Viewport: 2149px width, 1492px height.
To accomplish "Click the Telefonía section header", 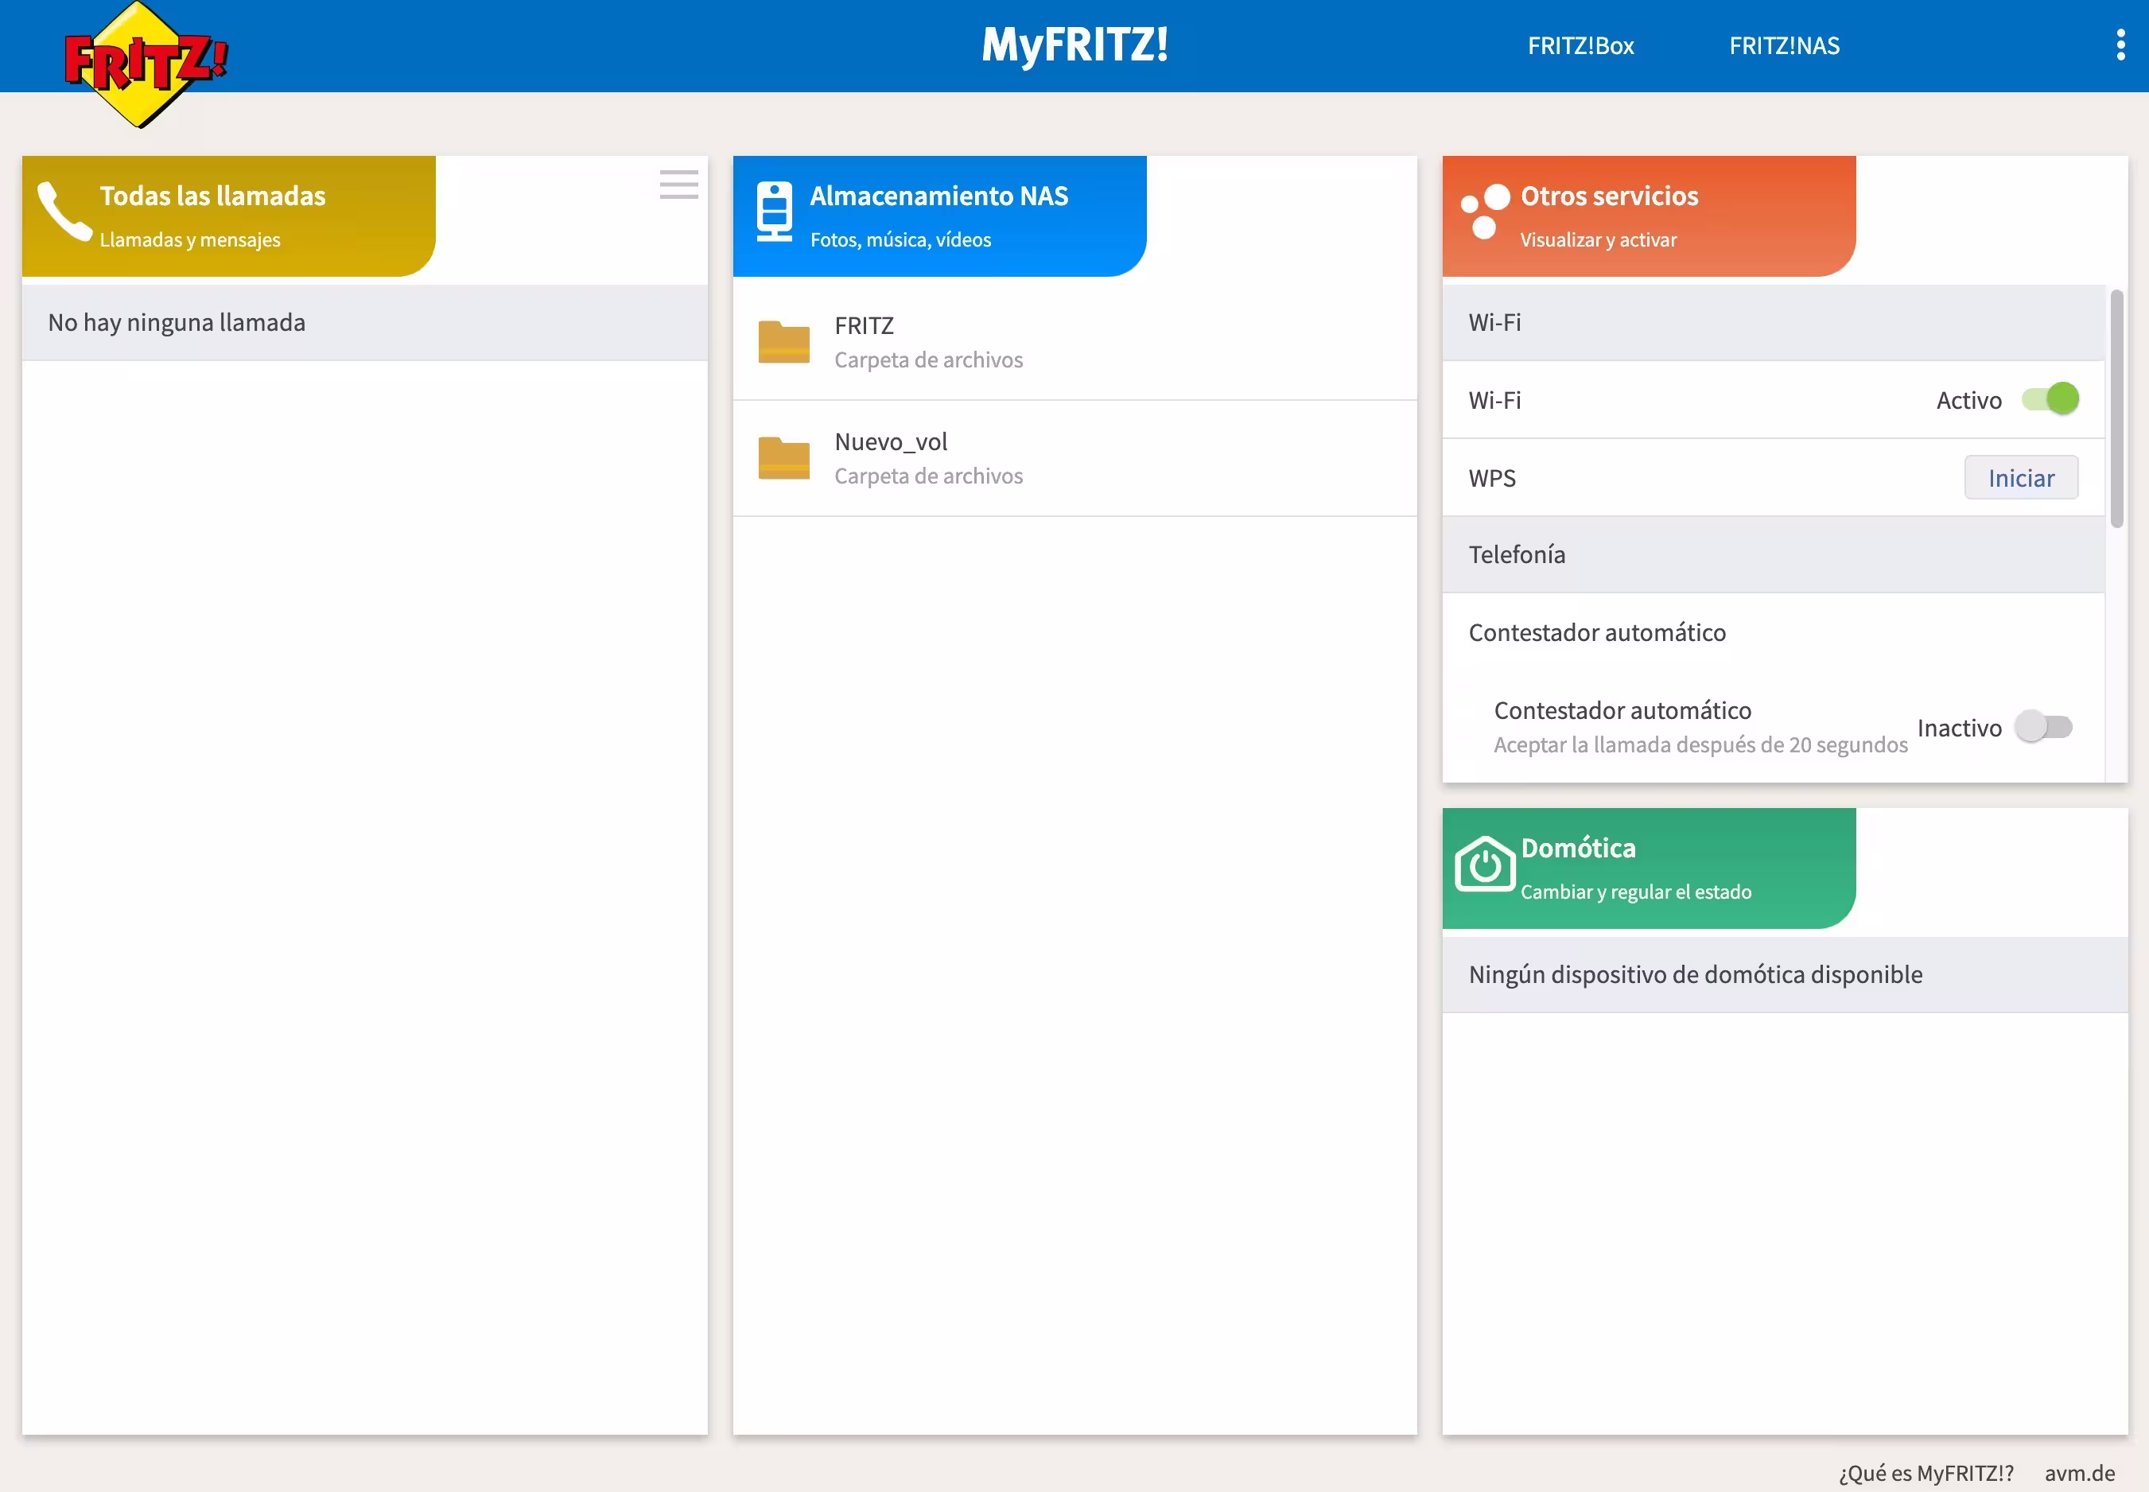I will (x=1774, y=554).
